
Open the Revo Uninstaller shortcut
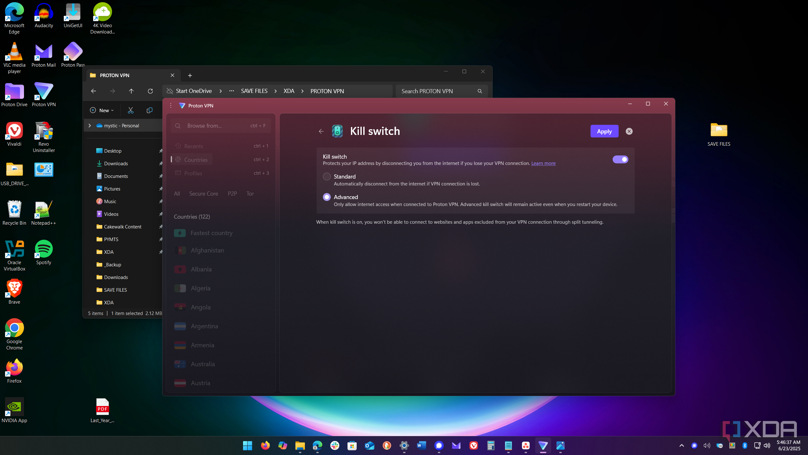44,137
